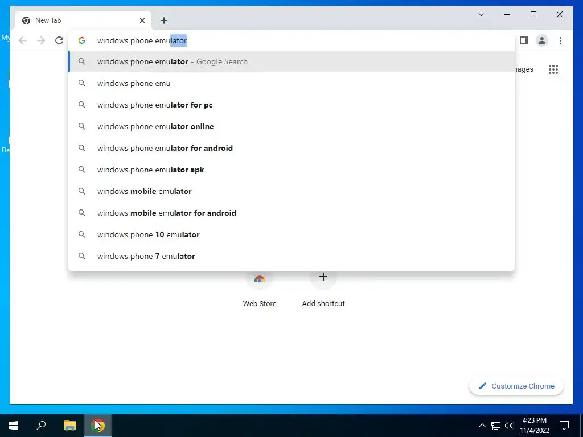Screen dimensions: 583x437
Task: Choose 'windows phone 10 emulator' suggestion
Action: 292,234
